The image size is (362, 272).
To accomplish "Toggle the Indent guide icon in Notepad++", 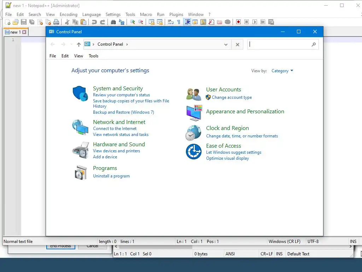I will tap(187, 22).
